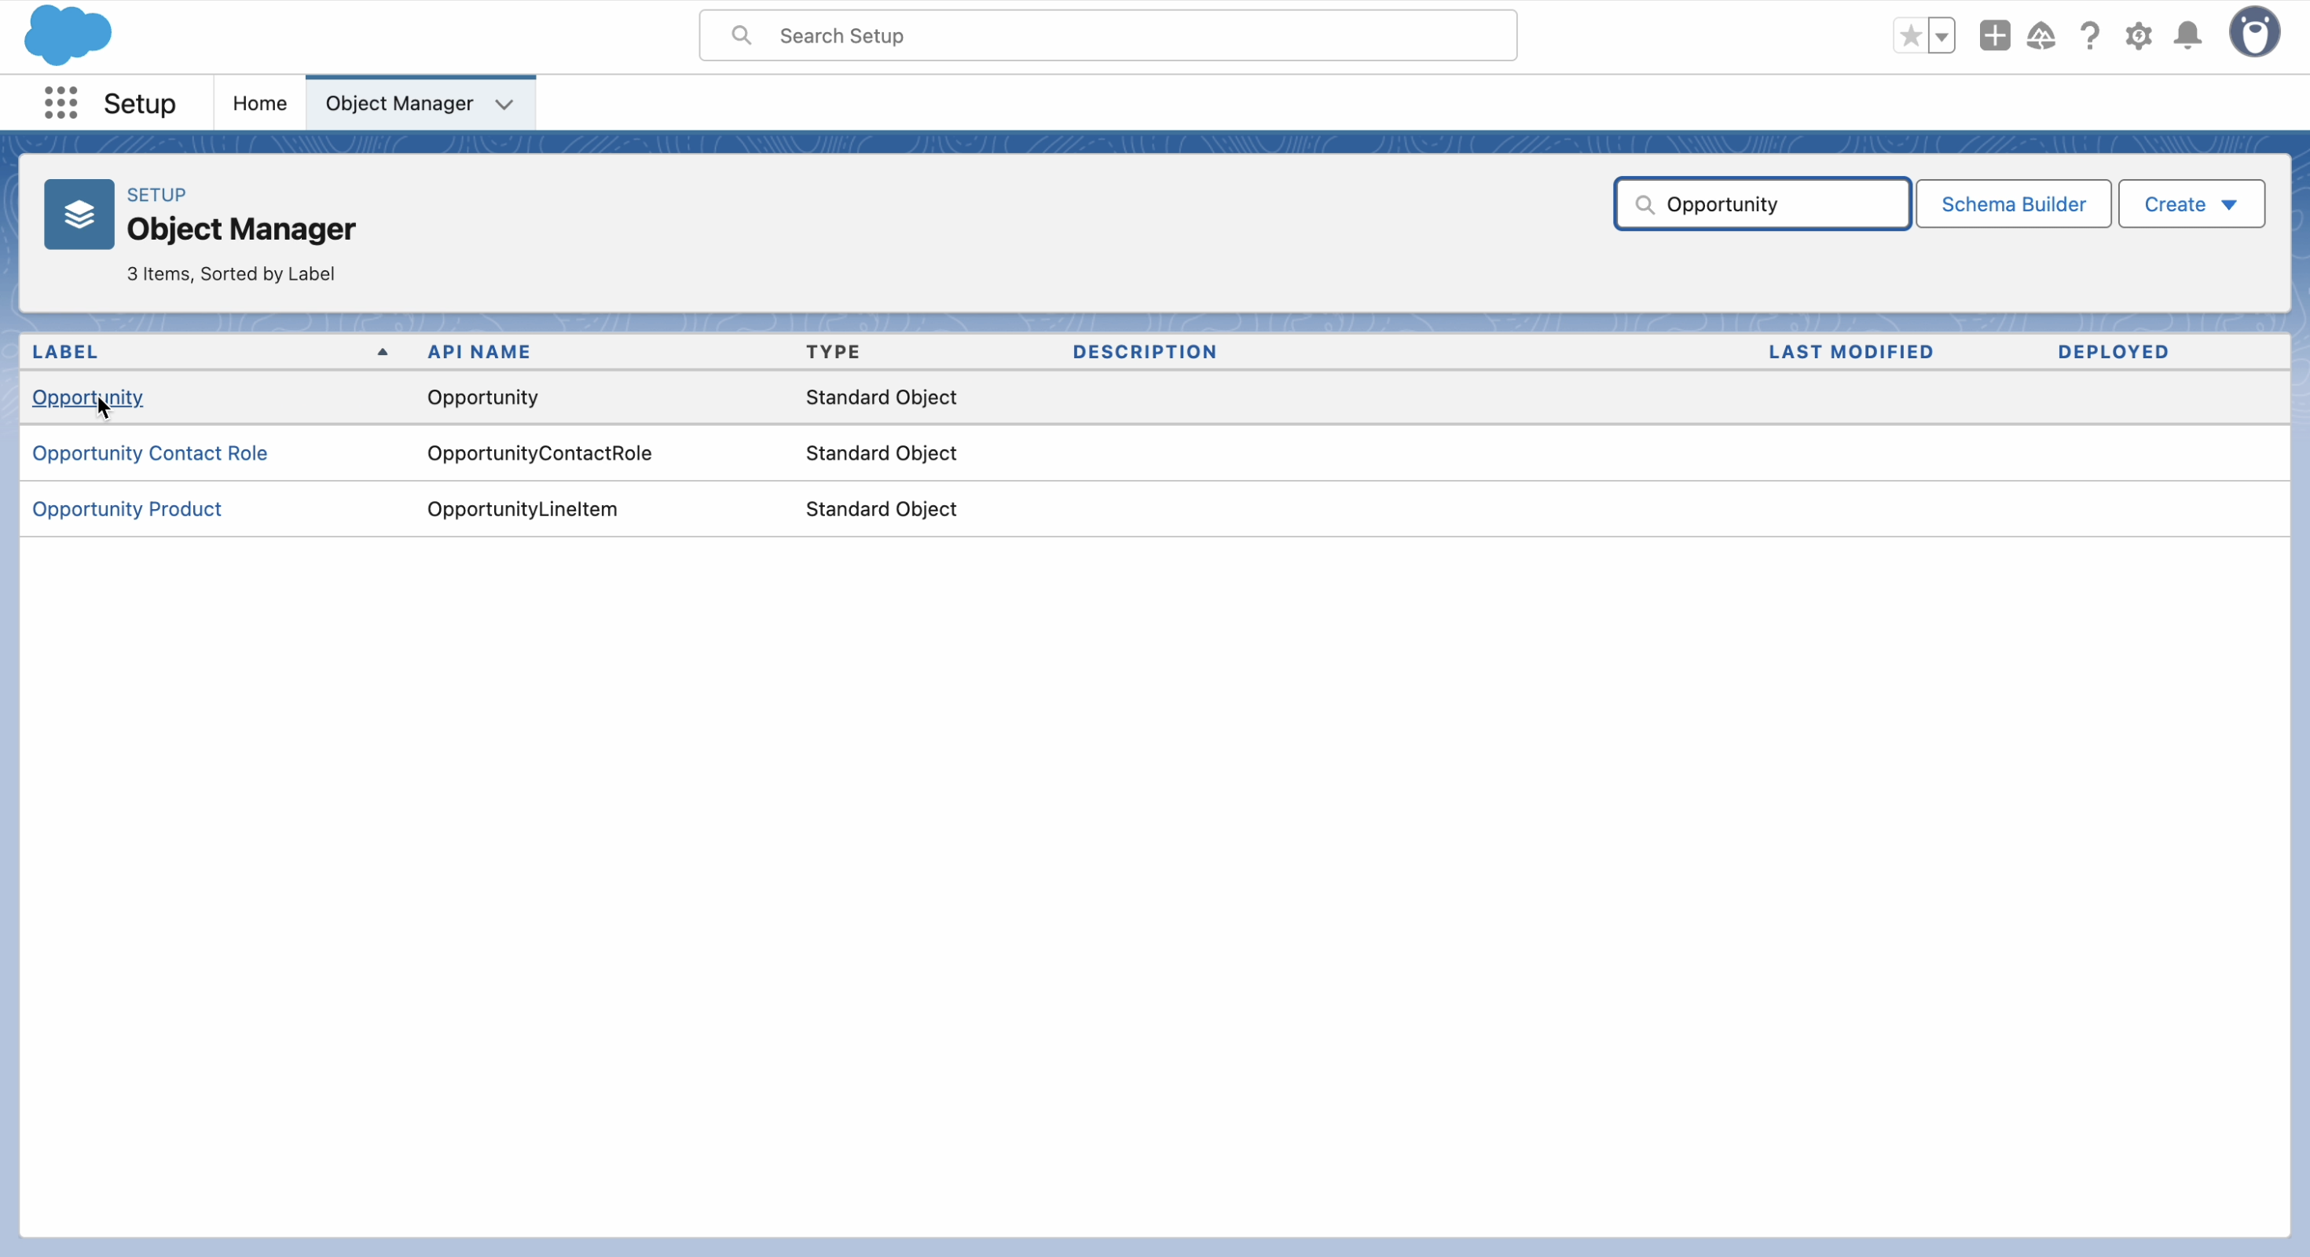The width and height of the screenshot is (2310, 1257).
Task: Open the setup gear icon
Action: tap(2139, 36)
